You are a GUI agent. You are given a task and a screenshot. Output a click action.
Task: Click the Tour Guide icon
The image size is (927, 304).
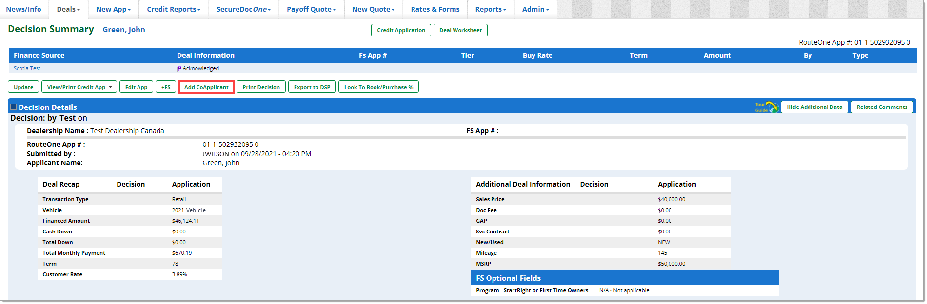click(x=767, y=107)
